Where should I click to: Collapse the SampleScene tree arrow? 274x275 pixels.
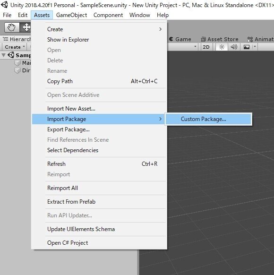pyautogui.click(x=3, y=55)
